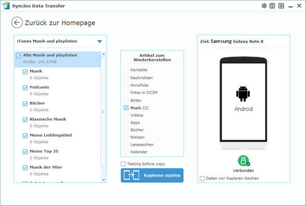Minimize the Syncios window
This screenshot has height=206, width=306.
point(291,6)
